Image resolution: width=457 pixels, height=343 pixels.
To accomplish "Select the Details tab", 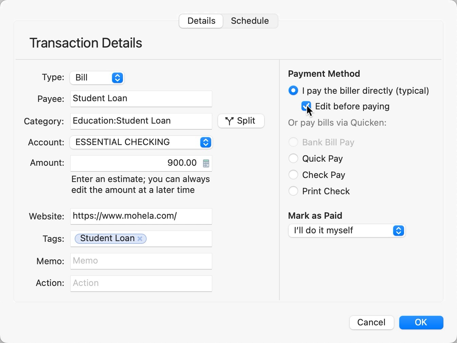I will pyautogui.click(x=201, y=21).
